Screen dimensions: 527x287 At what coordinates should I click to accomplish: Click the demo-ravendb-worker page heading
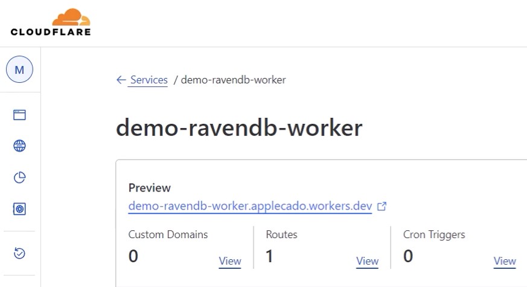coord(239,128)
